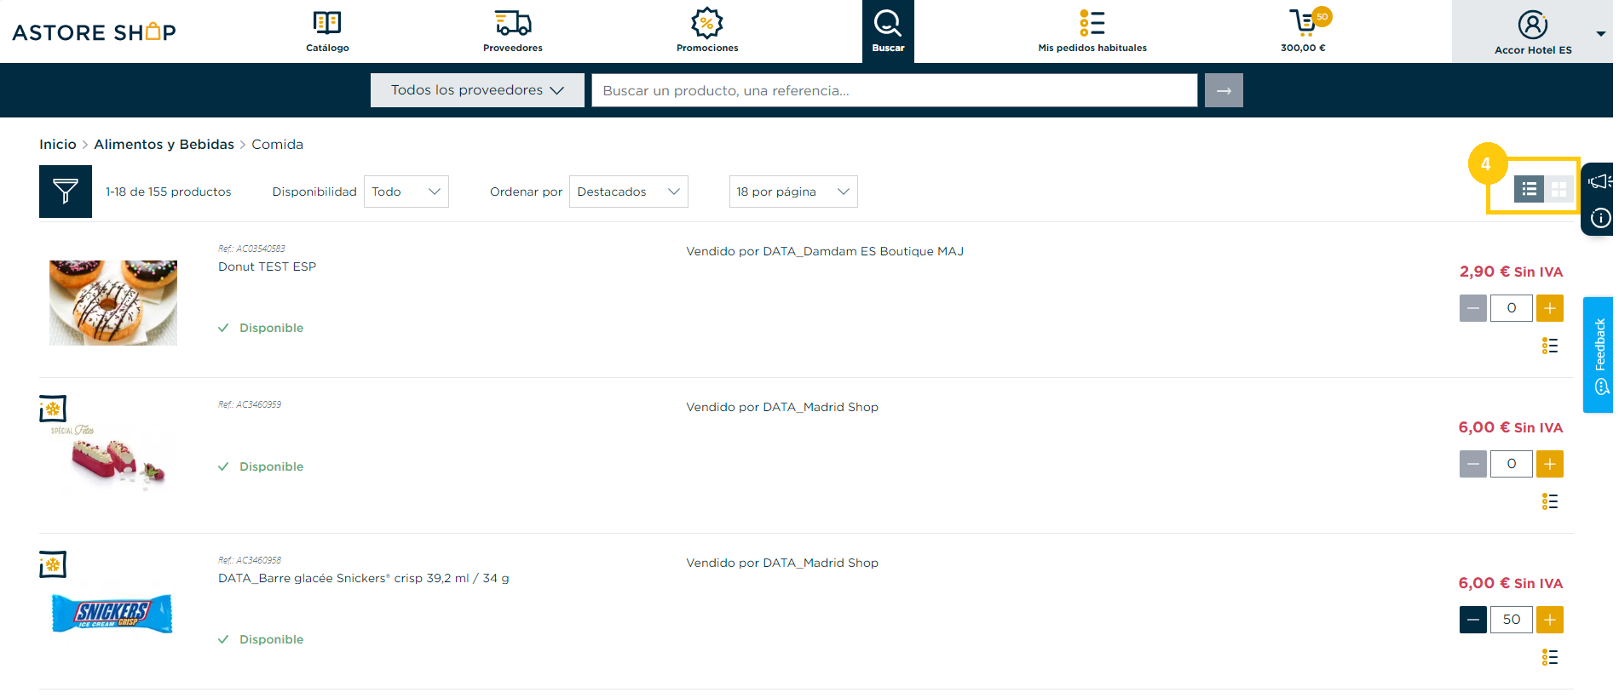Image resolution: width=1619 pixels, height=698 pixels.
Task: Increase Donut TEST ESP quantity
Action: [1550, 308]
